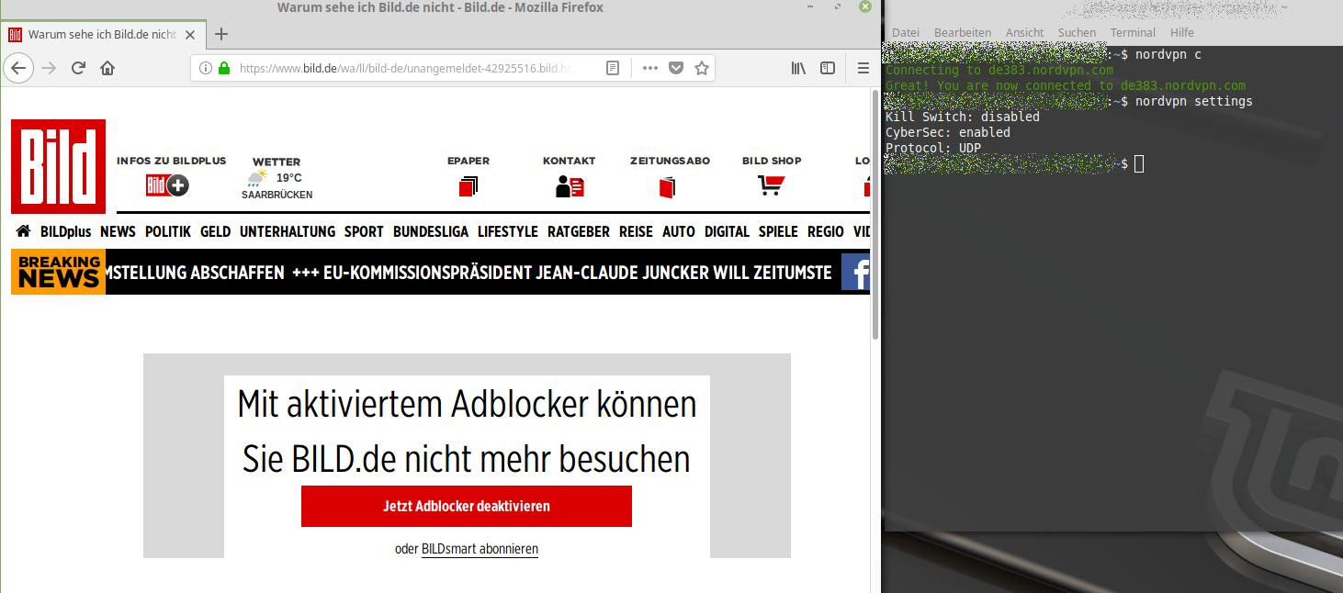Follow the 'BILDsmart abonnieren' link
1343x593 pixels.
point(480,549)
